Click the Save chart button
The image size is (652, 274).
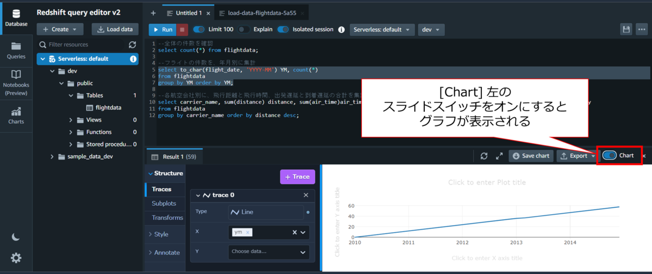click(x=531, y=156)
